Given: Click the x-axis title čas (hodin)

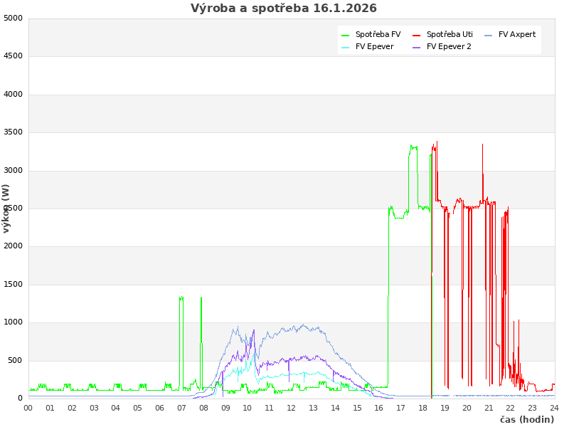Looking at the screenshot, I should click(x=526, y=420).
